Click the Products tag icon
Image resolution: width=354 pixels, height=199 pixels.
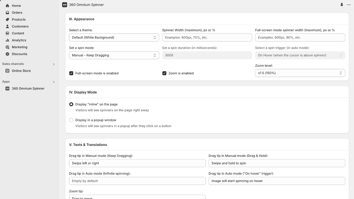tap(7, 19)
